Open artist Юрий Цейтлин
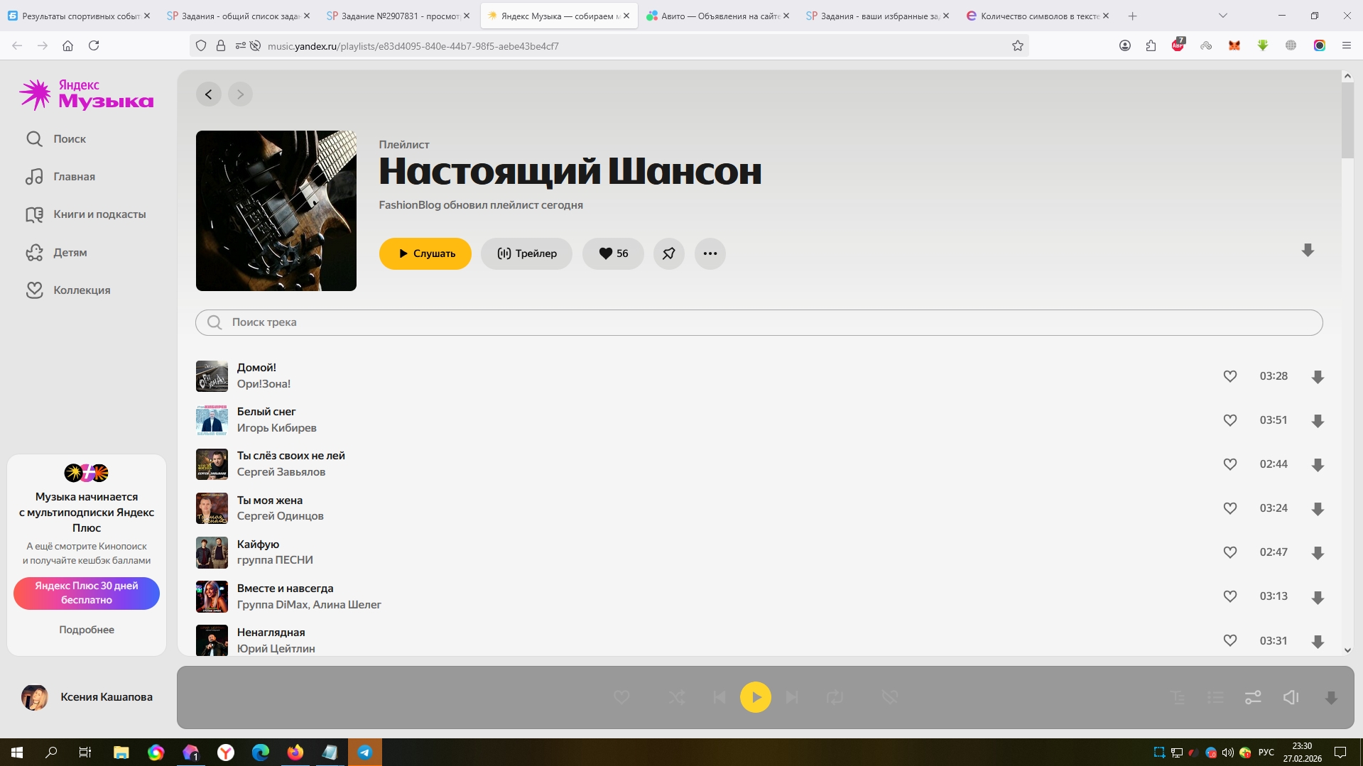 click(276, 649)
